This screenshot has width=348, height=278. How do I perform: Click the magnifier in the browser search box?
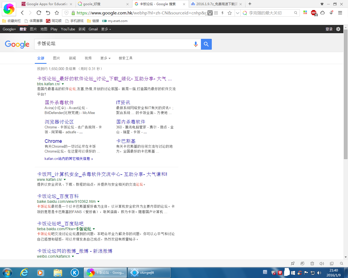[296, 13]
